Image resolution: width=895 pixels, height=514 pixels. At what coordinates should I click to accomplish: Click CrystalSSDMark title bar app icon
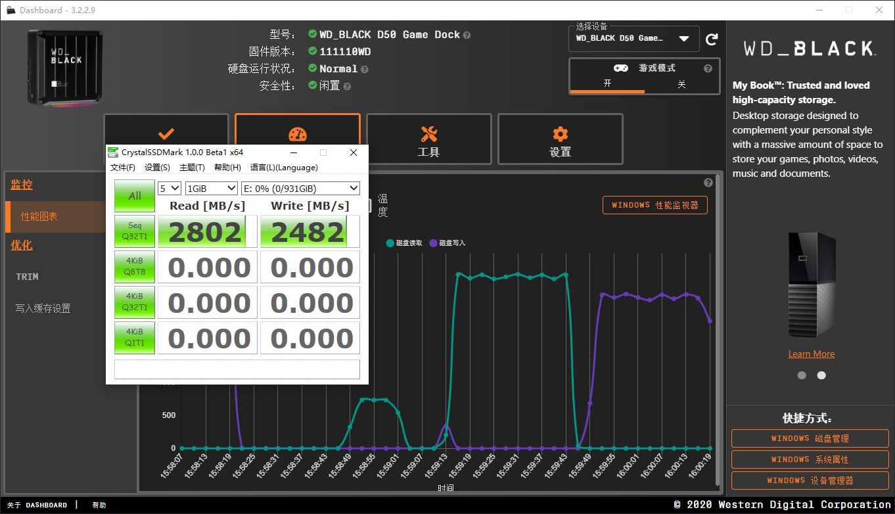tap(114, 152)
